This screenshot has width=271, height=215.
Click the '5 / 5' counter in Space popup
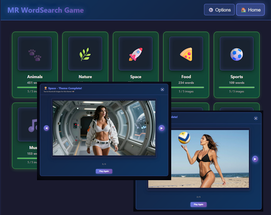[104, 164]
